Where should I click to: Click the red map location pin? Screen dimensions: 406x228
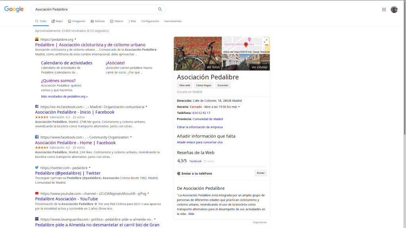coord(246,44)
